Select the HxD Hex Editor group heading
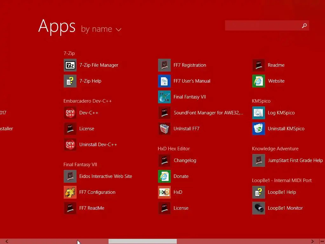Image resolution: width=325 pixels, height=244 pixels. click(174, 149)
